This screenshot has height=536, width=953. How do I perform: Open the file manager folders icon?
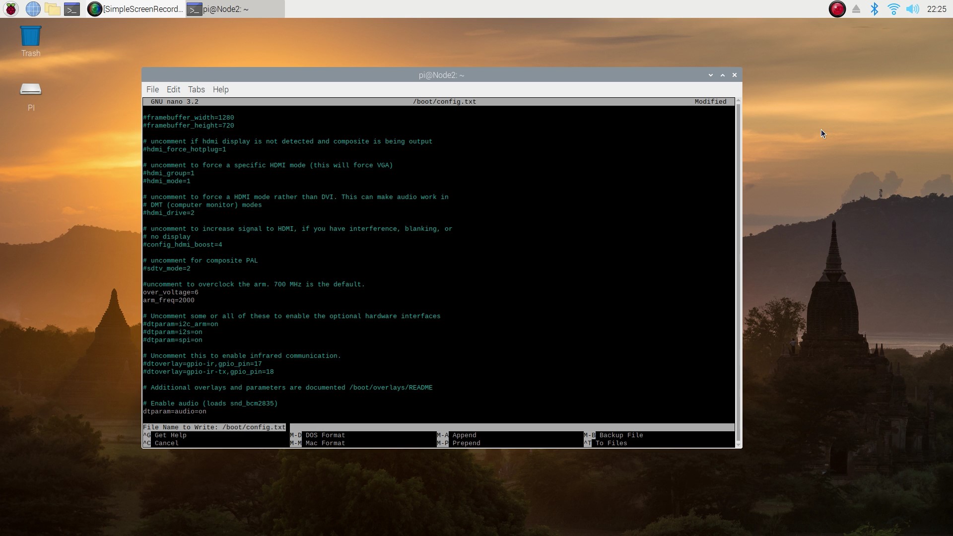tap(52, 9)
